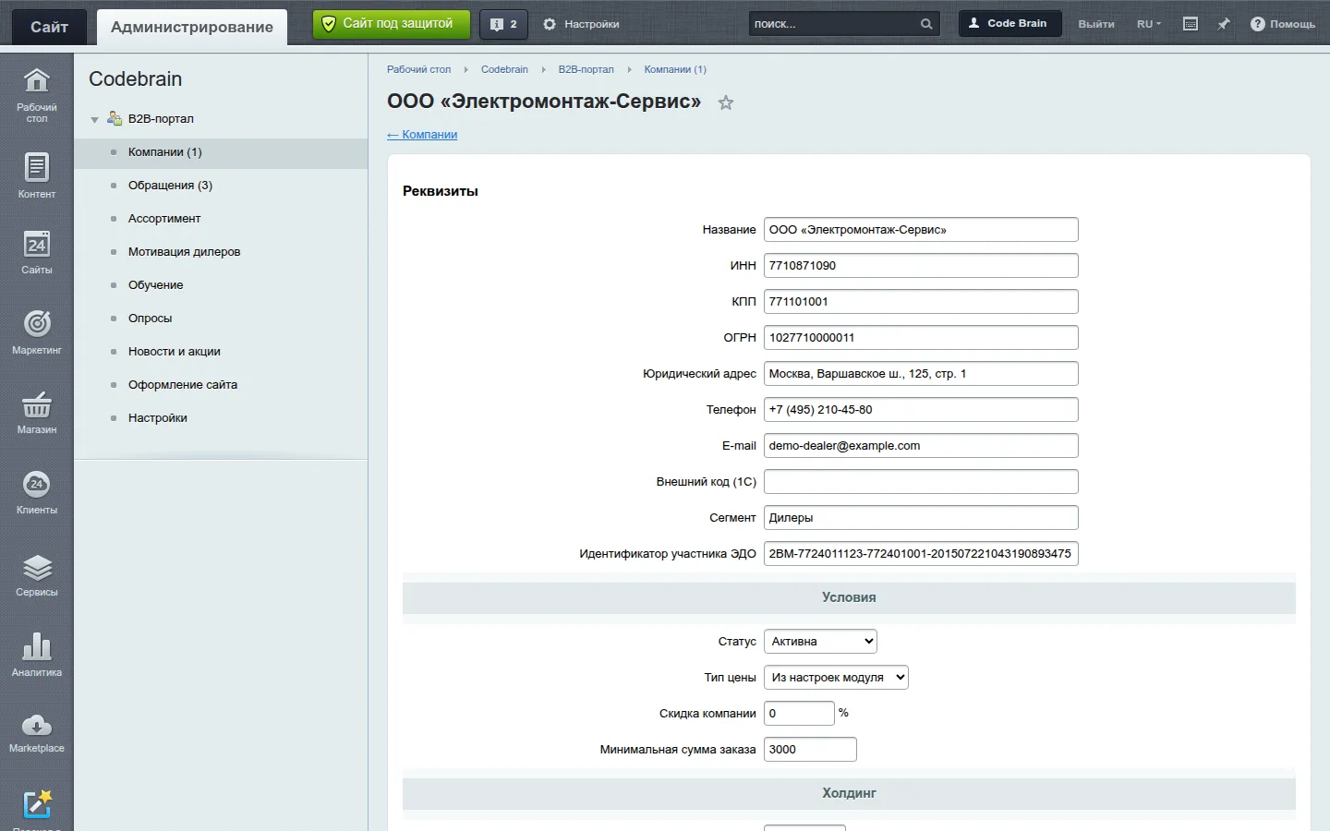Focus the Внешний код (1С) field
This screenshot has height=831, width=1330.
point(921,482)
